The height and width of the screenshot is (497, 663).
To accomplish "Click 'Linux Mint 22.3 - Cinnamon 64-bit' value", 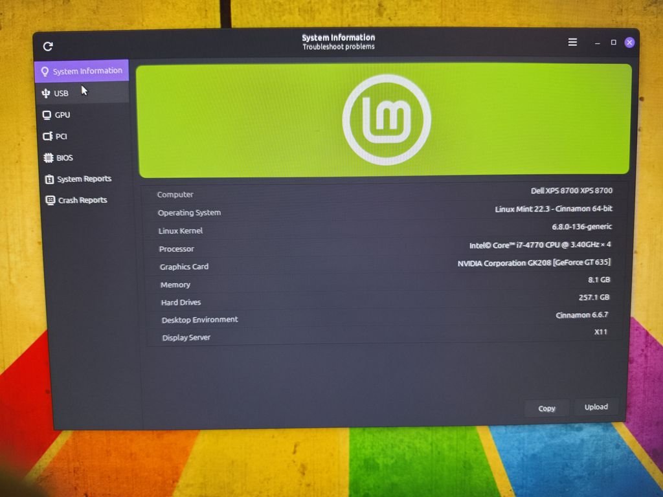I will pos(554,209).
